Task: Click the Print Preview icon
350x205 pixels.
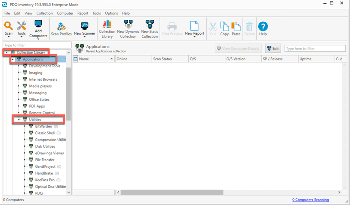Action: pyautogui.click(x=172, y=27)
